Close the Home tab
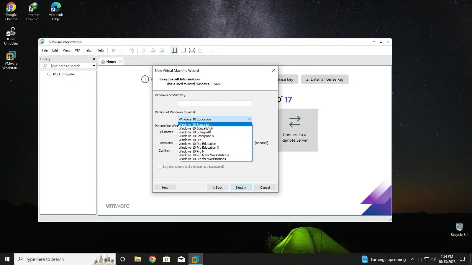The image size is (472, 265). click(x=120, y=62)
